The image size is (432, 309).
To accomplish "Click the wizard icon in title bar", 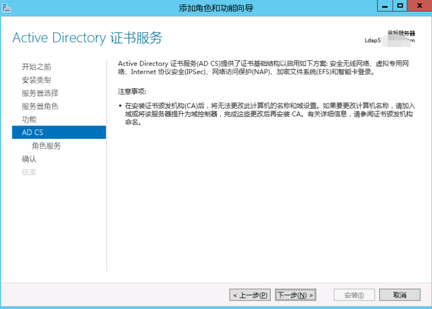I will click(6, 8).
